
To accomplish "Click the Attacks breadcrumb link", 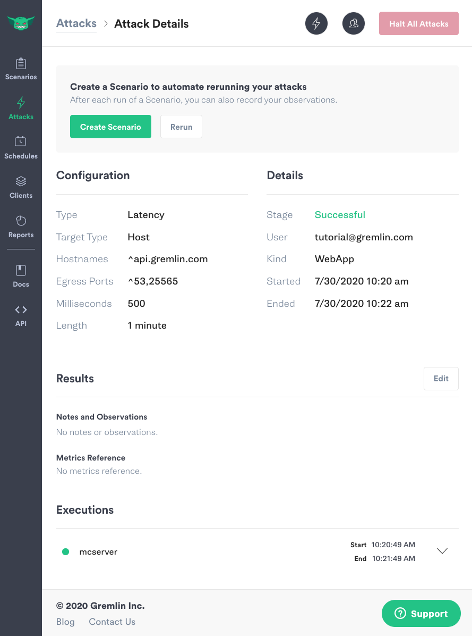I will click(76, 23).
